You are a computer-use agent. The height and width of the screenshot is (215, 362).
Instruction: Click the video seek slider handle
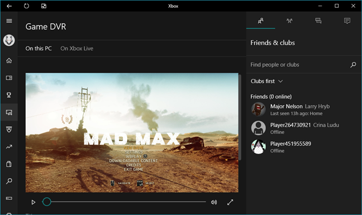(47, 202)
